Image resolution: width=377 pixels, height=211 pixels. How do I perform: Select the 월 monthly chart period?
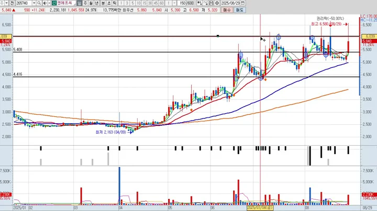pyautogui.click(x=91, y=3)
